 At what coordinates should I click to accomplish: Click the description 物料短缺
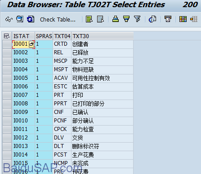click(83, 70)
